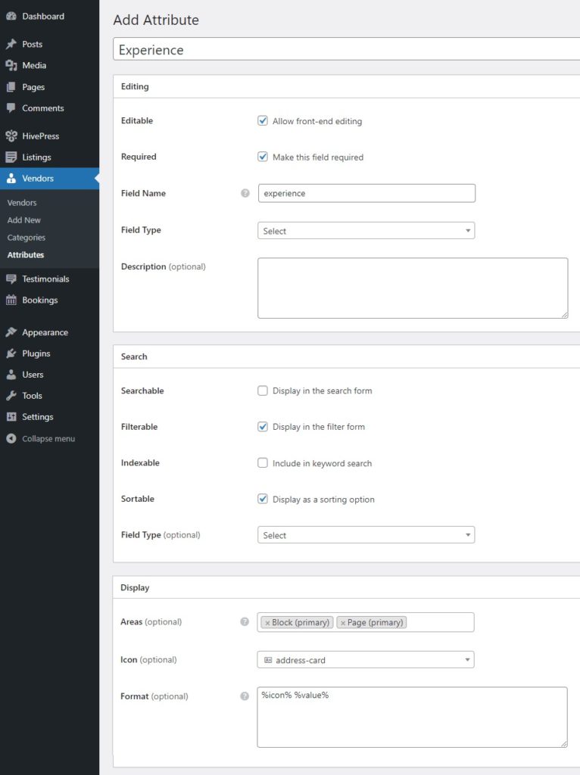The image size is (580, 775).
Task: Click Collapse menu link
Action: (48, 439)
